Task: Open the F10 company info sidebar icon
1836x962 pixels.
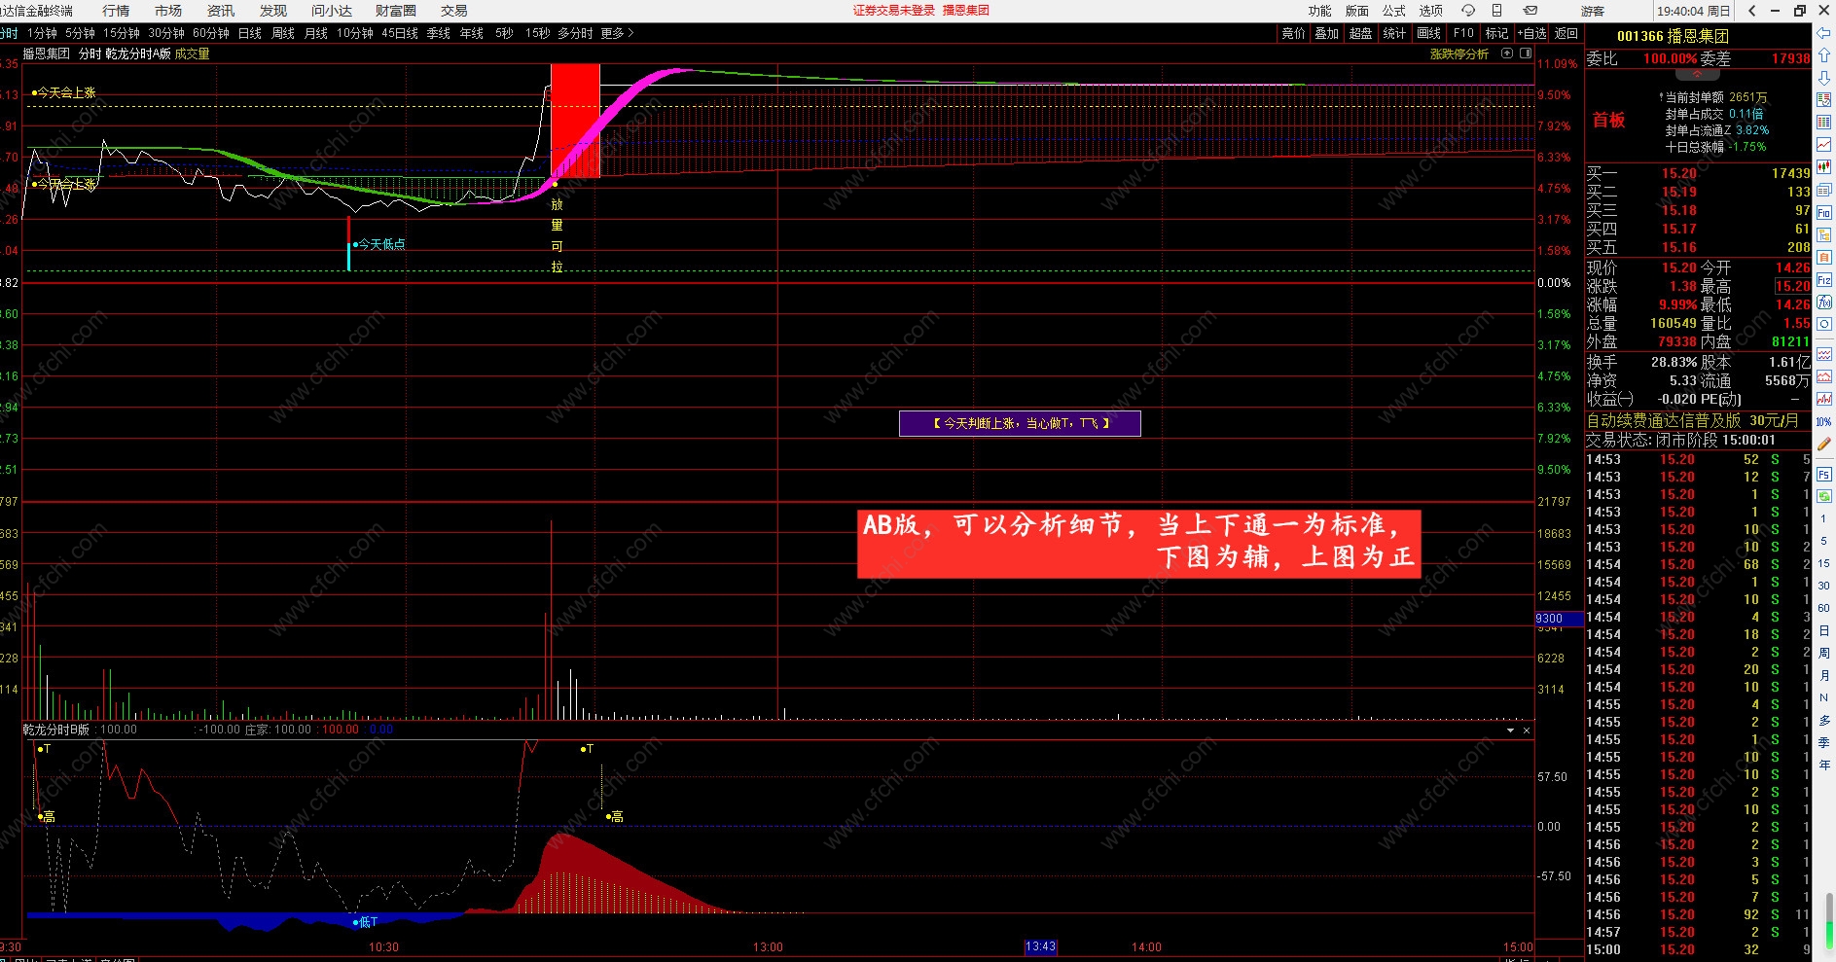Action: click(1824, 212)
